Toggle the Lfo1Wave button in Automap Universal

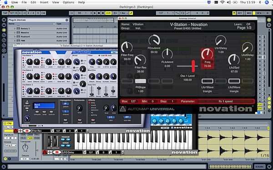coord(207,81)
